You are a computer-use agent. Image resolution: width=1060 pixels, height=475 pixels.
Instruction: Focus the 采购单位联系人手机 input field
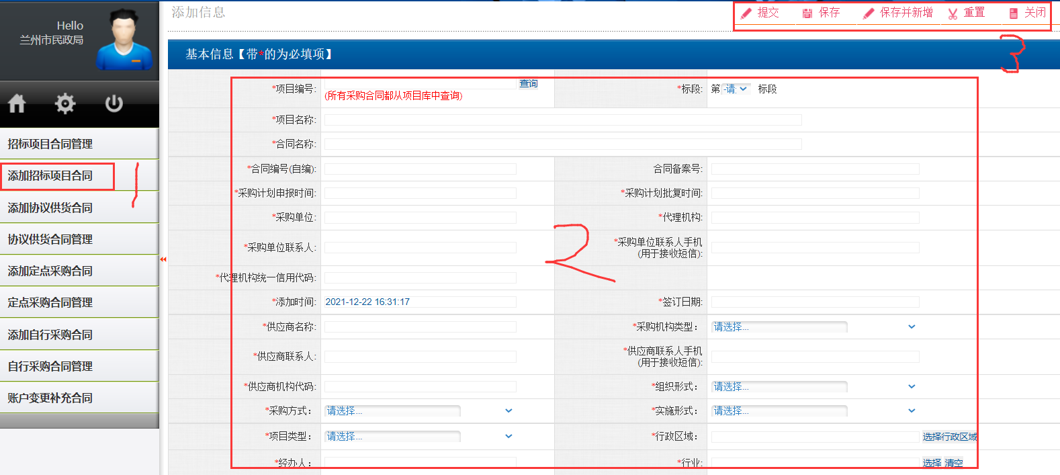(815, 247)
